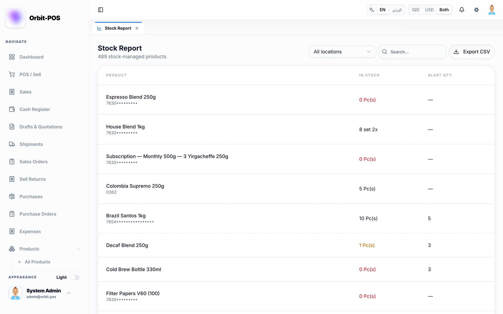
Task: Click the 8 set 2x stock value
Action: pyautogui.click(x=368, y=130)
